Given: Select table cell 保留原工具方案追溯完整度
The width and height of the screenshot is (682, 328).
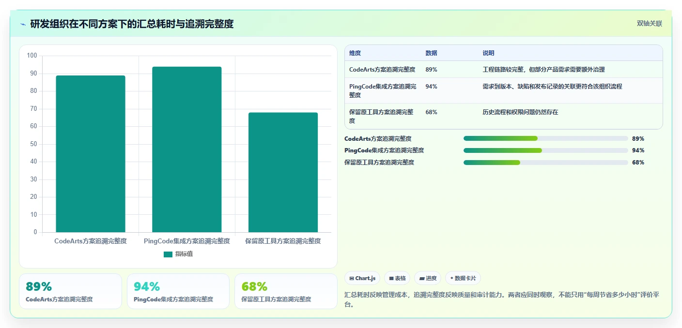Looking at the screenshot, I should click(382, 117).
